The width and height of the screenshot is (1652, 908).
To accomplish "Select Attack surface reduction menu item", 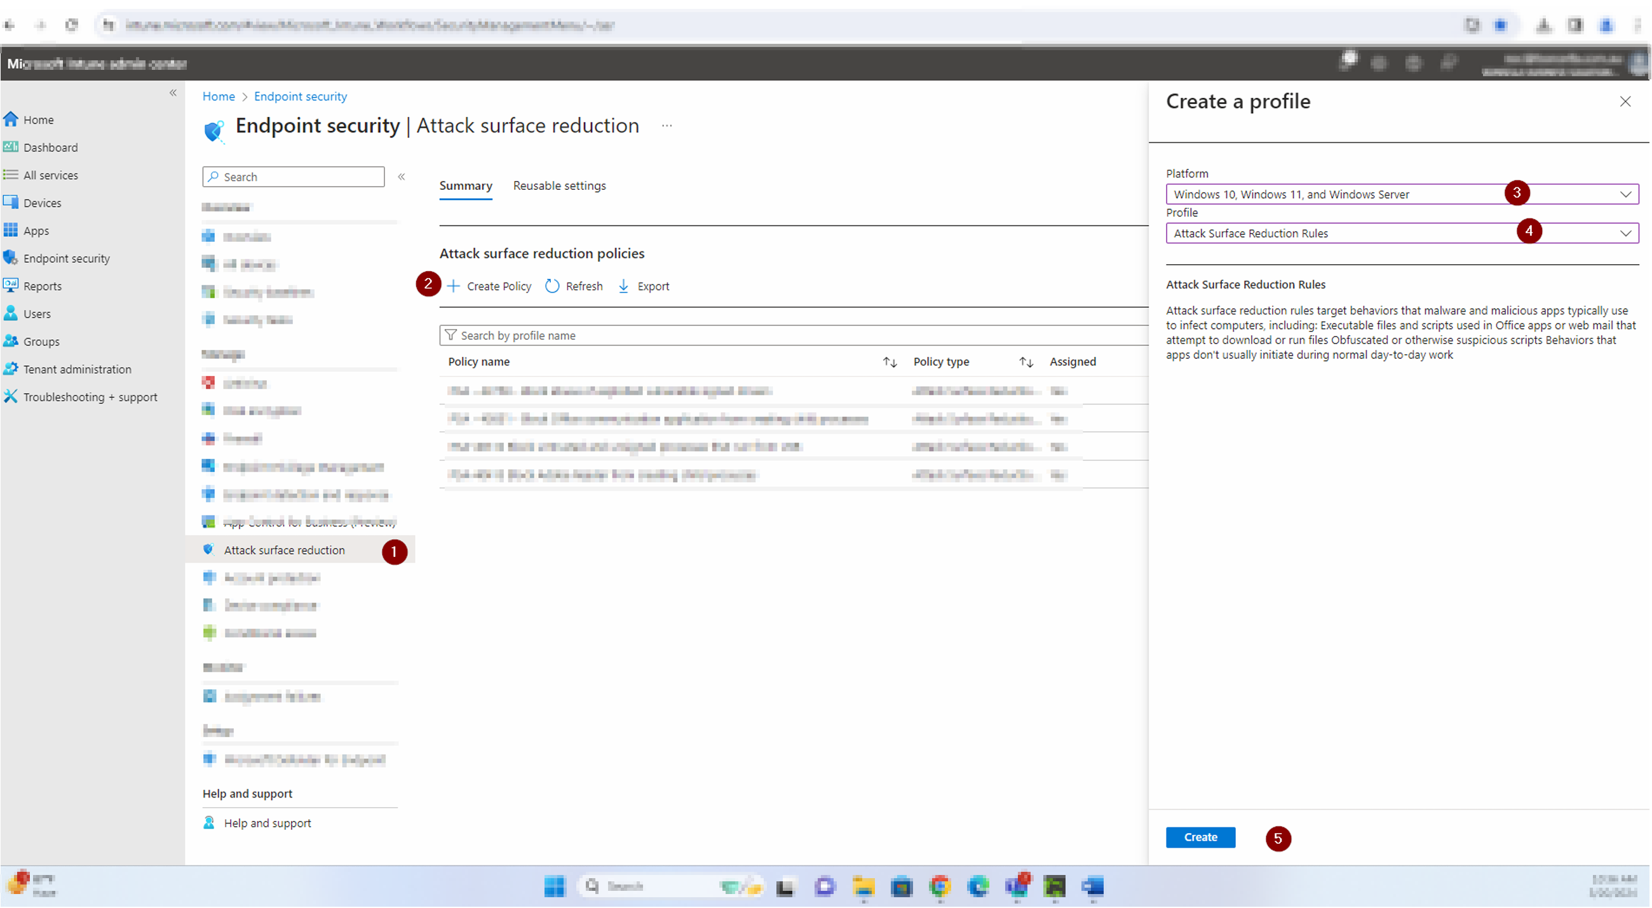I will (x=300, y=551).
